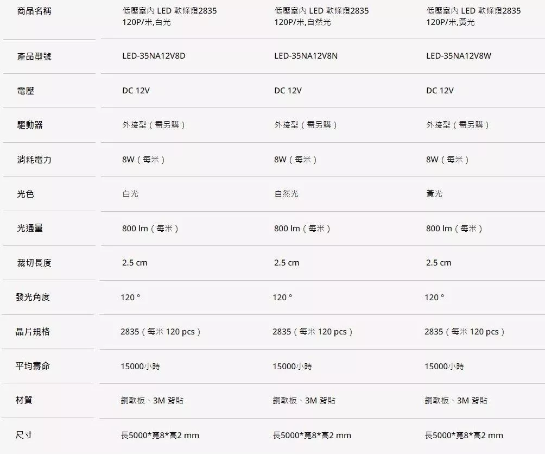Click the 商品名稱 row header
The width and height of the screenshot is (545, 455).
tap(34, 11)
